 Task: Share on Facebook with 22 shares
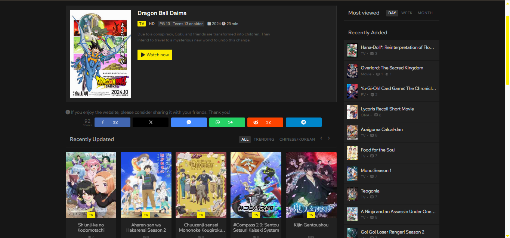(x=112, y=122)
